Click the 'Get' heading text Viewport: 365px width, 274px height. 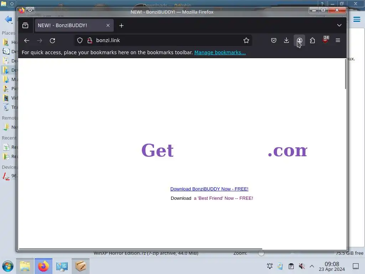[x=157, y=150]
